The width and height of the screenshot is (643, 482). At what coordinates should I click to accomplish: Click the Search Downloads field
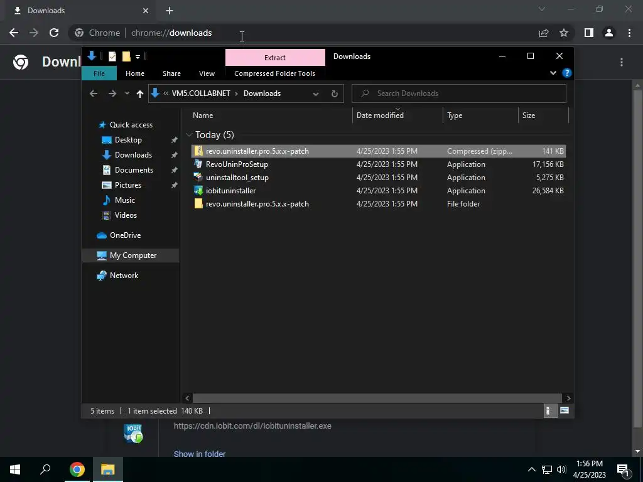click(459, 94)
